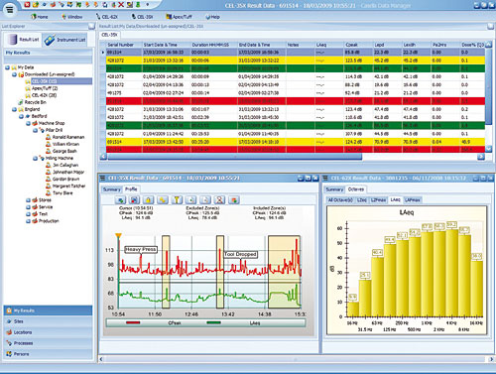
Task: Click the profile toolbar icon with red dot
Action: click(134, 199)
